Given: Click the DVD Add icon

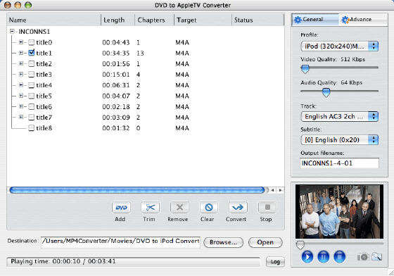Looking at the screenshot, I should click(x=121, y=208).
